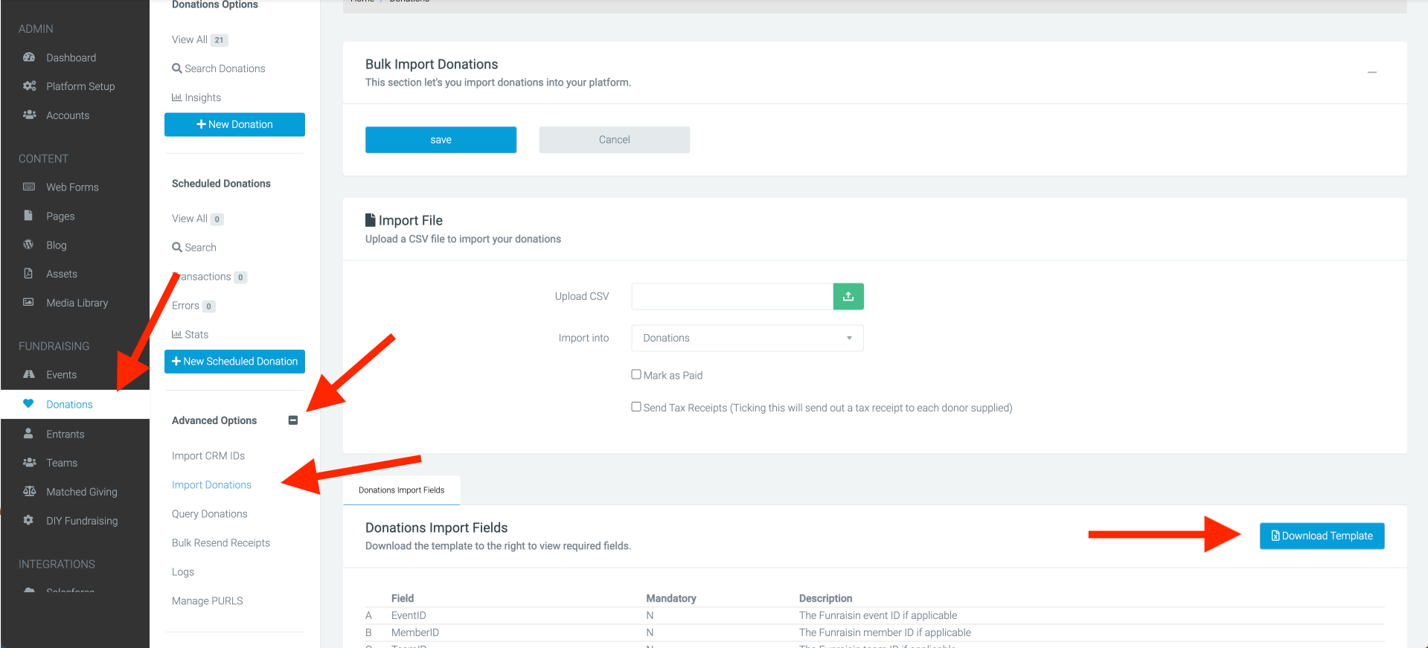The width and height of the screenshot is (1428, 648).
Task: Open the Web Forms menu item
Action: click(x=72, y=187)
